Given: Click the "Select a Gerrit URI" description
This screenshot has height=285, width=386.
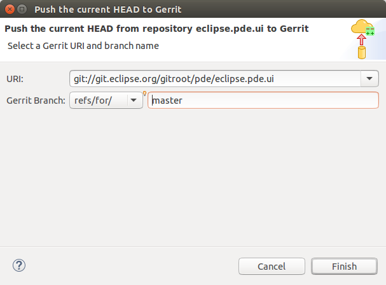Looking at the screenshot, I should click(83, 46).
